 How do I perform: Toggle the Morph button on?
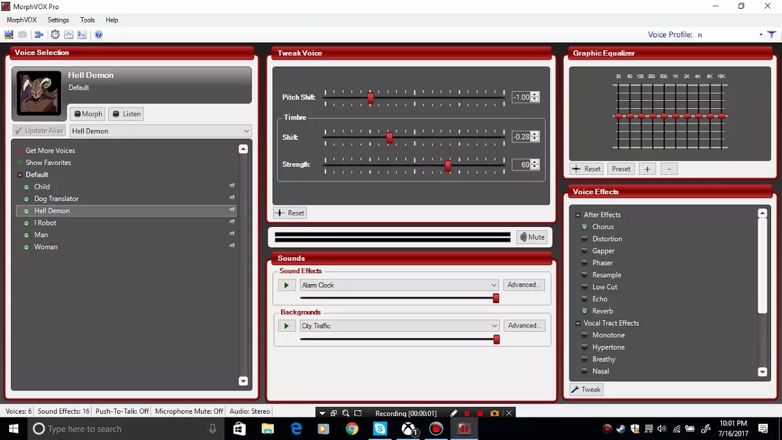(x=88, y=114)
